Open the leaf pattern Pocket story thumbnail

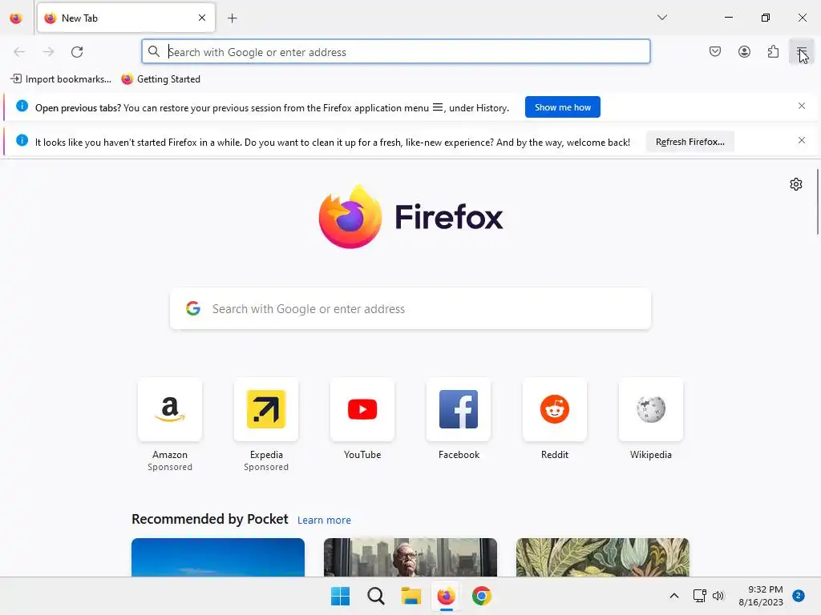603,557
